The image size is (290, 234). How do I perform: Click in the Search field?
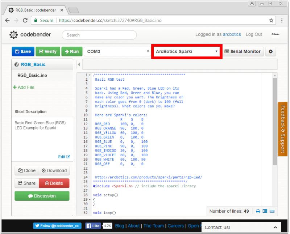(x=99, y=35)
